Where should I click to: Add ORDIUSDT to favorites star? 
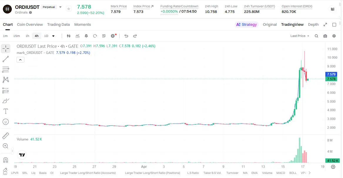click(x=69, y=9)
